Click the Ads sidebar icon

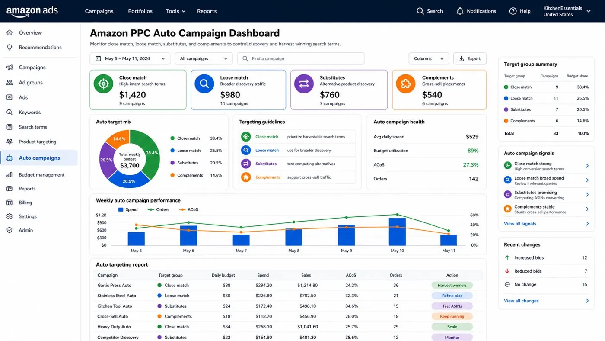click(10, 97)
